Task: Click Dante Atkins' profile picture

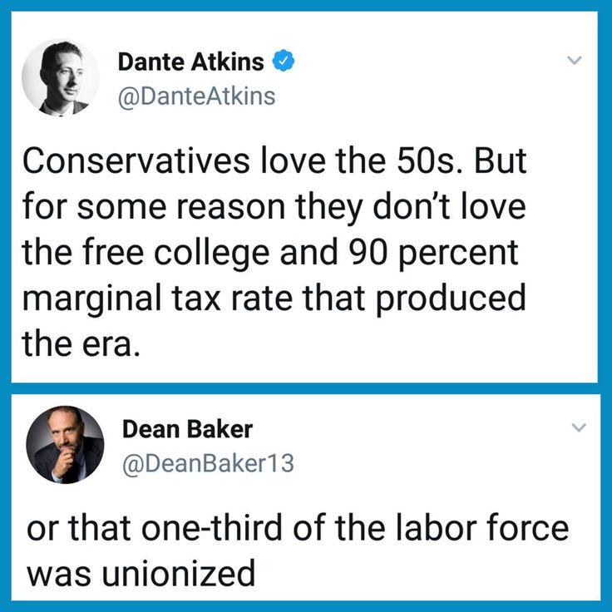Action: (60, 76)
